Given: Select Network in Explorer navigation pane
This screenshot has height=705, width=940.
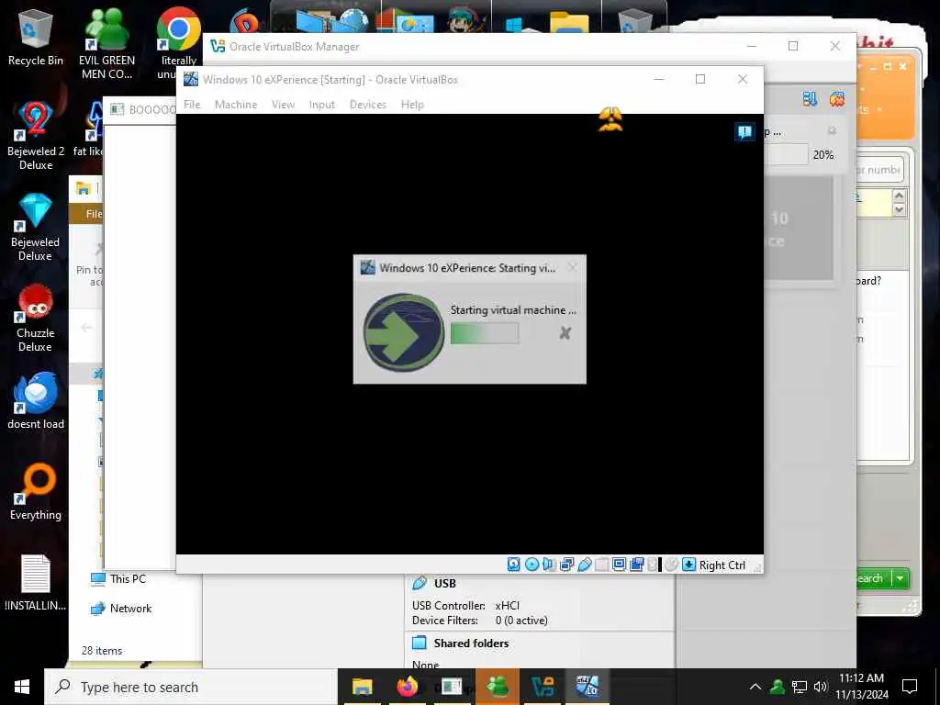Looking at the screenshot, I should click(x=122, y=609).
